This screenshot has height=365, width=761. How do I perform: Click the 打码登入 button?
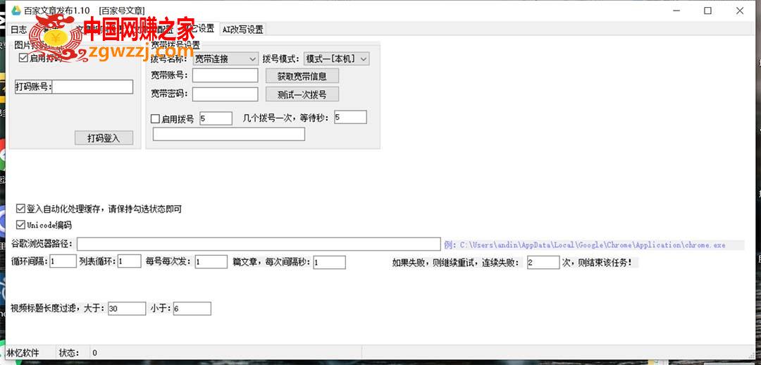pyautogui.click(x=104, y=138)
